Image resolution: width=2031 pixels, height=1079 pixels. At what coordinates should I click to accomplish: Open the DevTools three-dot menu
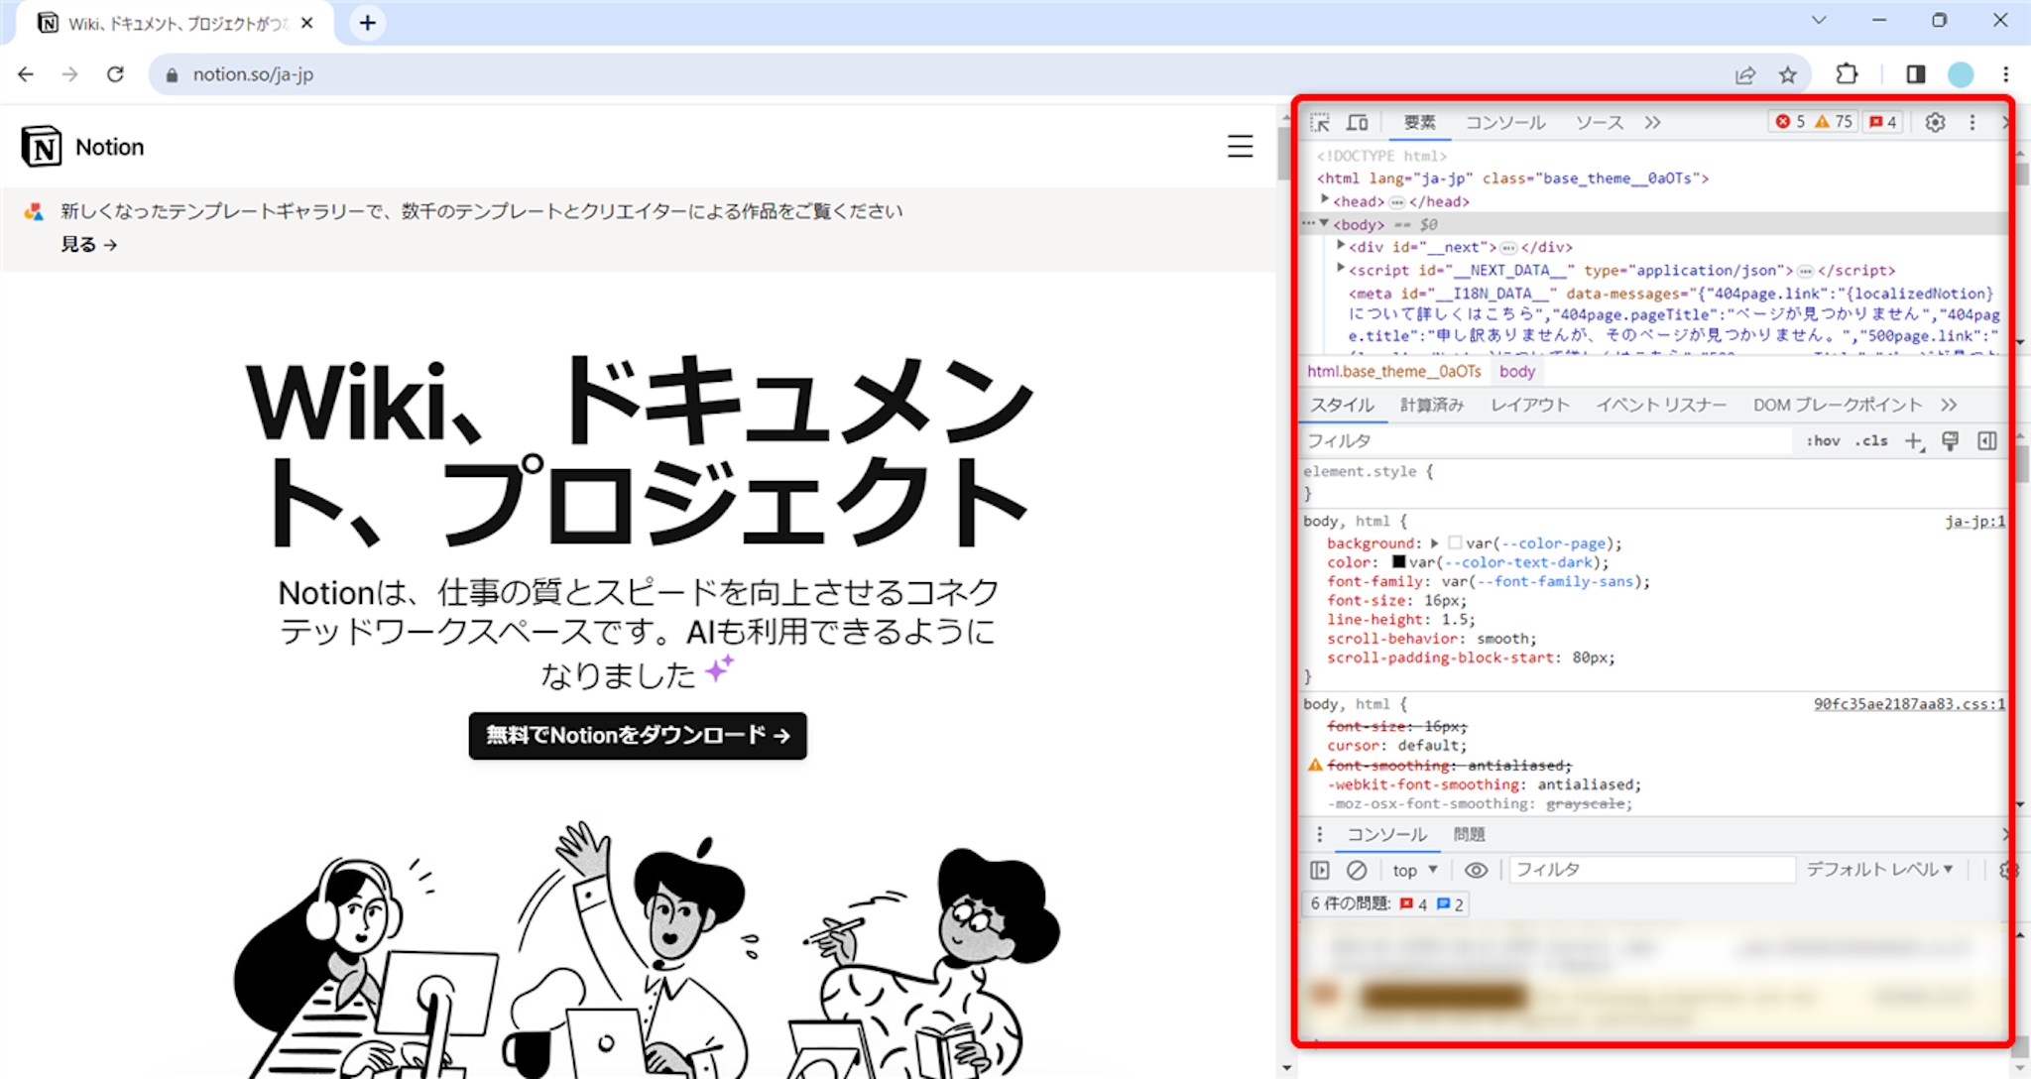pos(1972,122)
